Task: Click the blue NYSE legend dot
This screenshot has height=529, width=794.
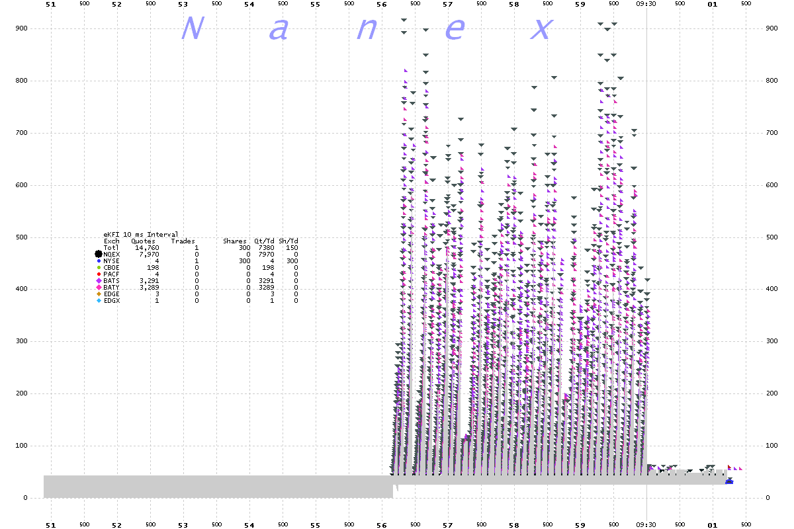Action: (x=99, y=261)
